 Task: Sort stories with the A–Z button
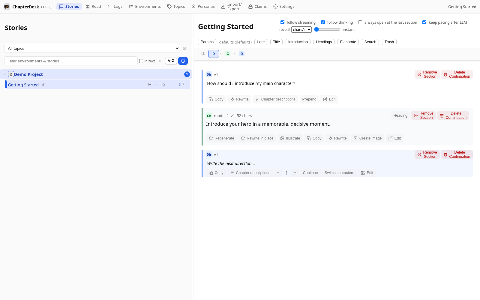tap(171, 61)
